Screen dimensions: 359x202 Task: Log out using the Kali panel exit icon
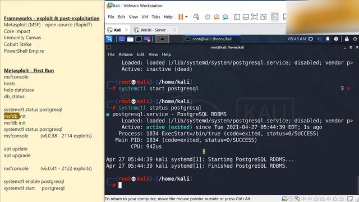point(355,39)
